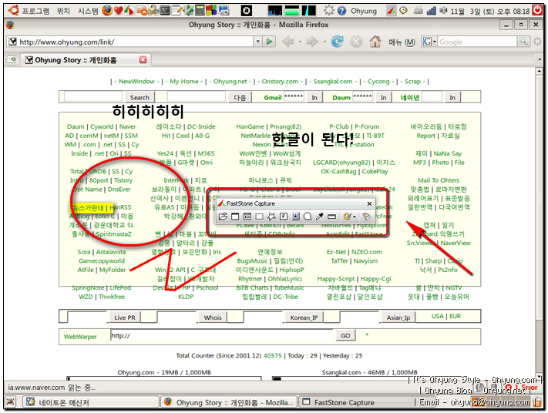Open the 프로그램 menu in top panel
Screen dimensions: 548x413
pos(35,11)
